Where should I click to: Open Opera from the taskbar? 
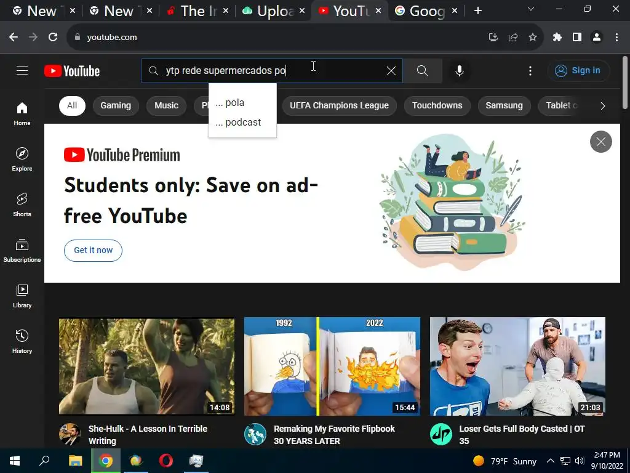point(165,461)
